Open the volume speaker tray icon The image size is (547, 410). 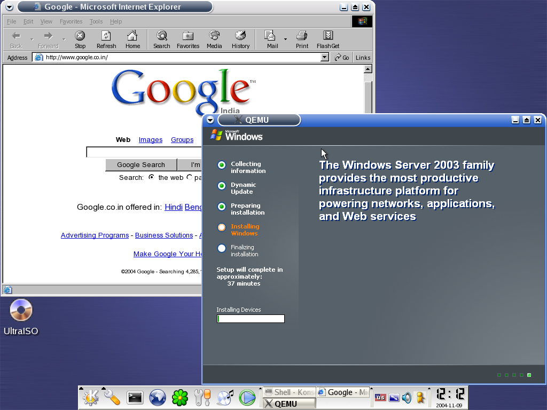407,397
